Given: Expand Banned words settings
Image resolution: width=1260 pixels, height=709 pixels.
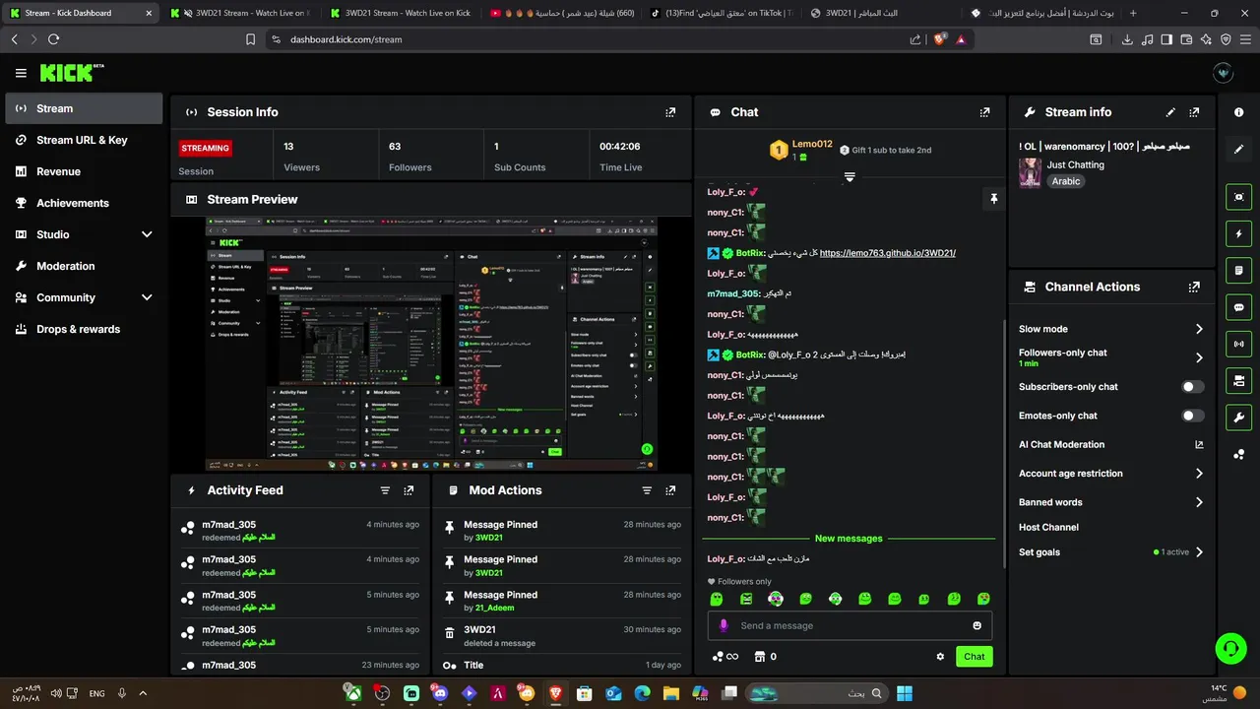Looking at the screenshot, I should point(1199,502).
